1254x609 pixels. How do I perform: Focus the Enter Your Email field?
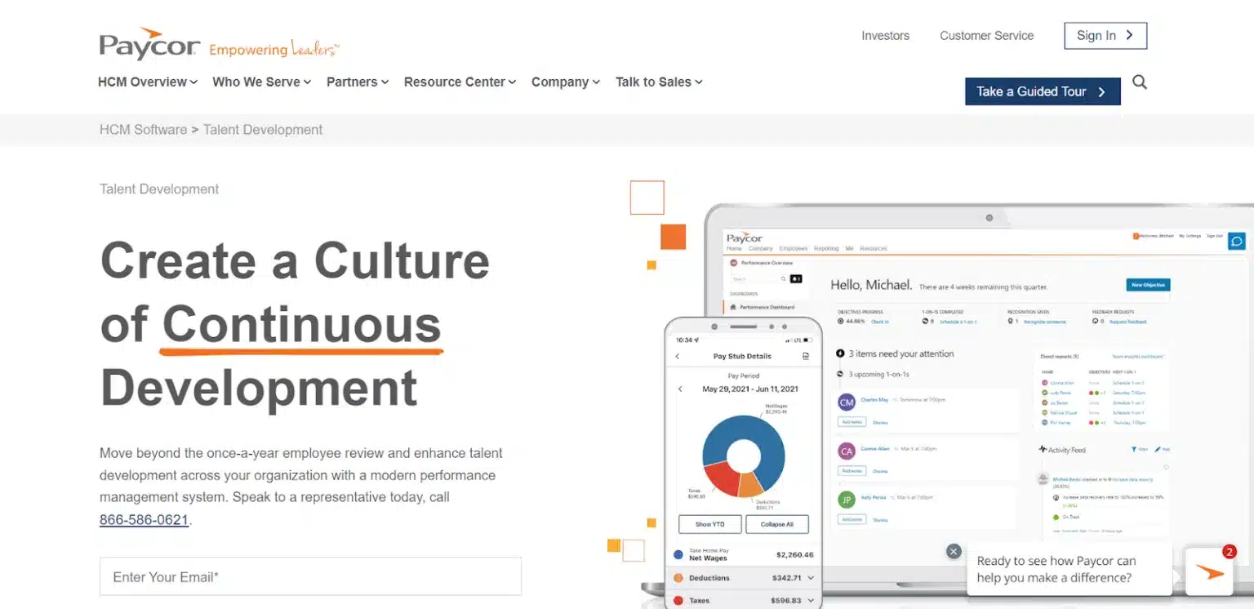click(310, 577)
